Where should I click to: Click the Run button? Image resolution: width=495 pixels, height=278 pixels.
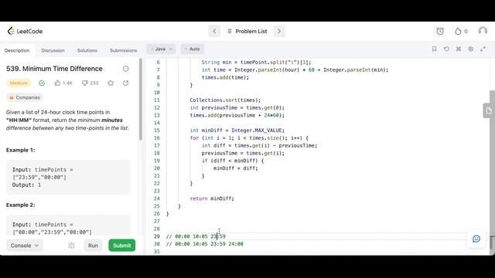pyautogui.click(x=93, y=246)
